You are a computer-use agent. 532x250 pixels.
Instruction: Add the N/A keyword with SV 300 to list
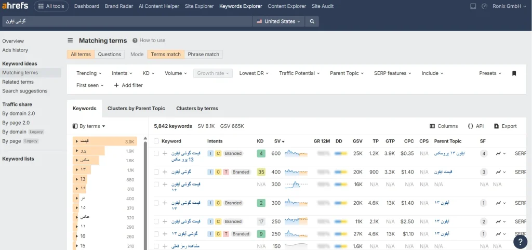(x=165, y=185)
